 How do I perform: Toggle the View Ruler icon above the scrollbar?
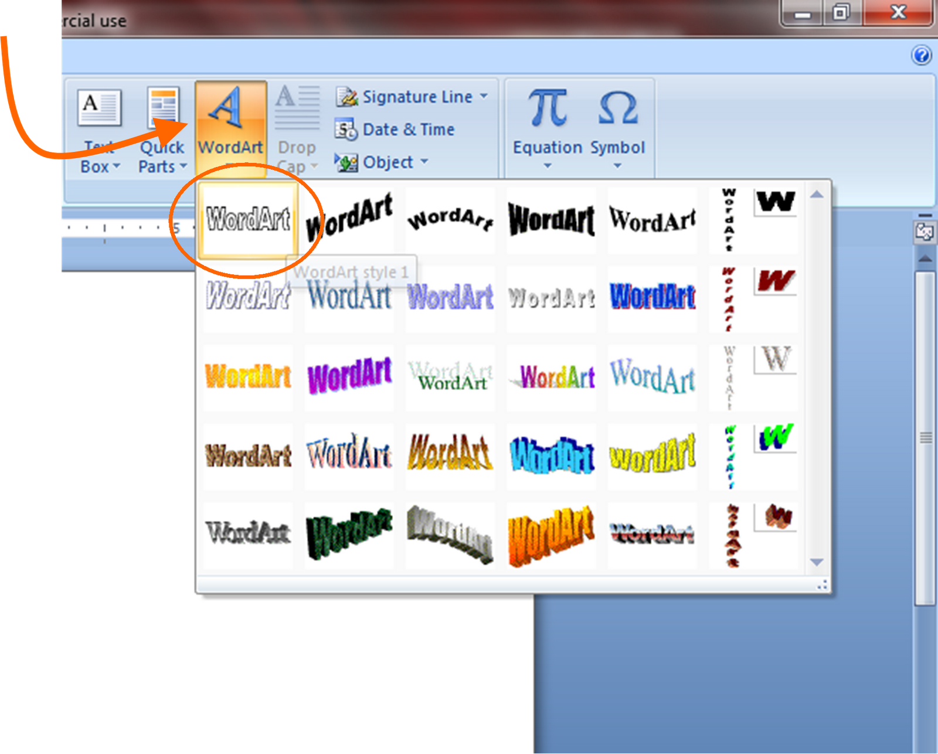pos(925,232)
